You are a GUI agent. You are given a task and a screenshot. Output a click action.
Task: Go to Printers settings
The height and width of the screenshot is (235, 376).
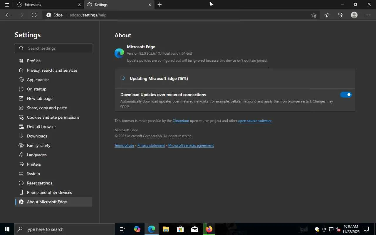click(x=53, y=164)
